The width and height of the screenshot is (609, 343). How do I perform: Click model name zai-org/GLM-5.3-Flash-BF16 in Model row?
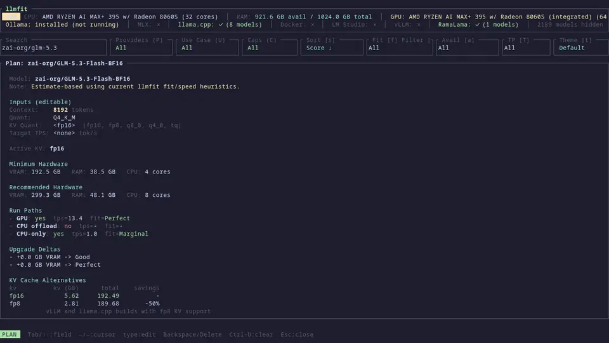[82, 79]
